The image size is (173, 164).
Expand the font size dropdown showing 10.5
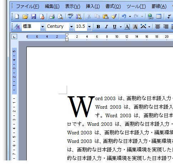point(89,27)
